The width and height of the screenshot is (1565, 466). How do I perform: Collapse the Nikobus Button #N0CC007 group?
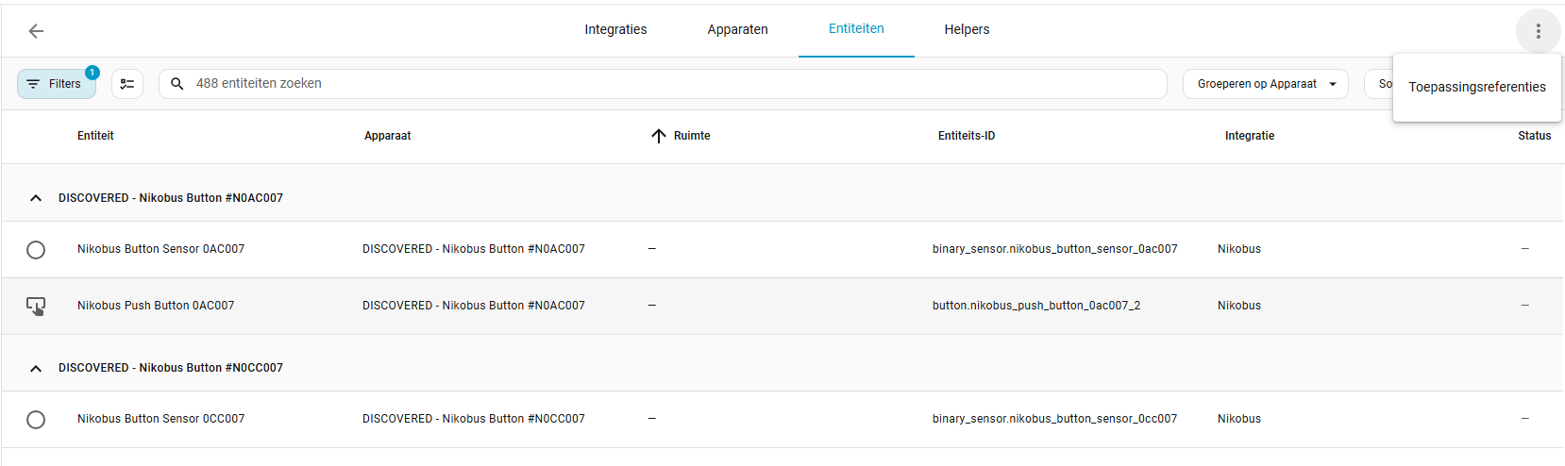pyautogui.click(x=36, y=368)
